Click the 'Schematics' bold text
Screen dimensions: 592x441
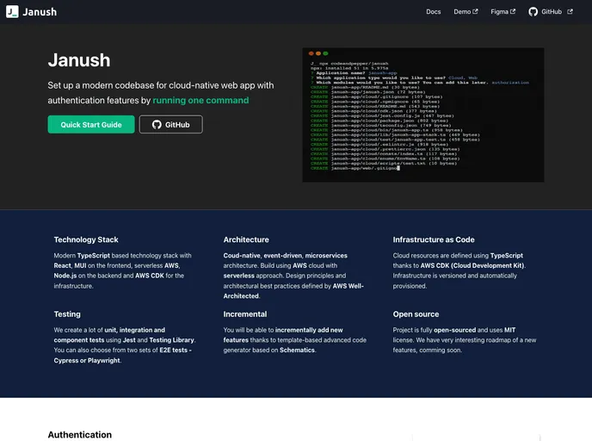(x=297, y=350)
